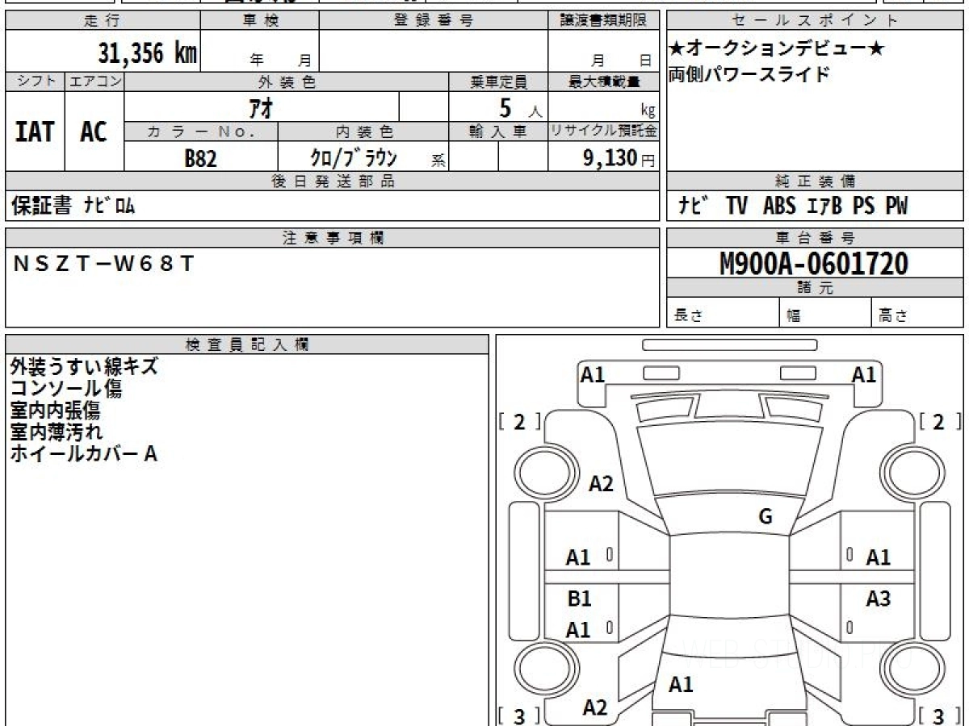
Task: Click the 諸元 heading
Action: (x=816, y=288)
